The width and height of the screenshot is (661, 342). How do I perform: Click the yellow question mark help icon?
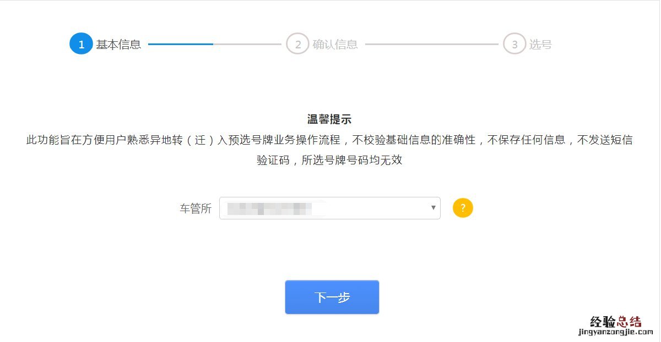[x=463, y=208]
